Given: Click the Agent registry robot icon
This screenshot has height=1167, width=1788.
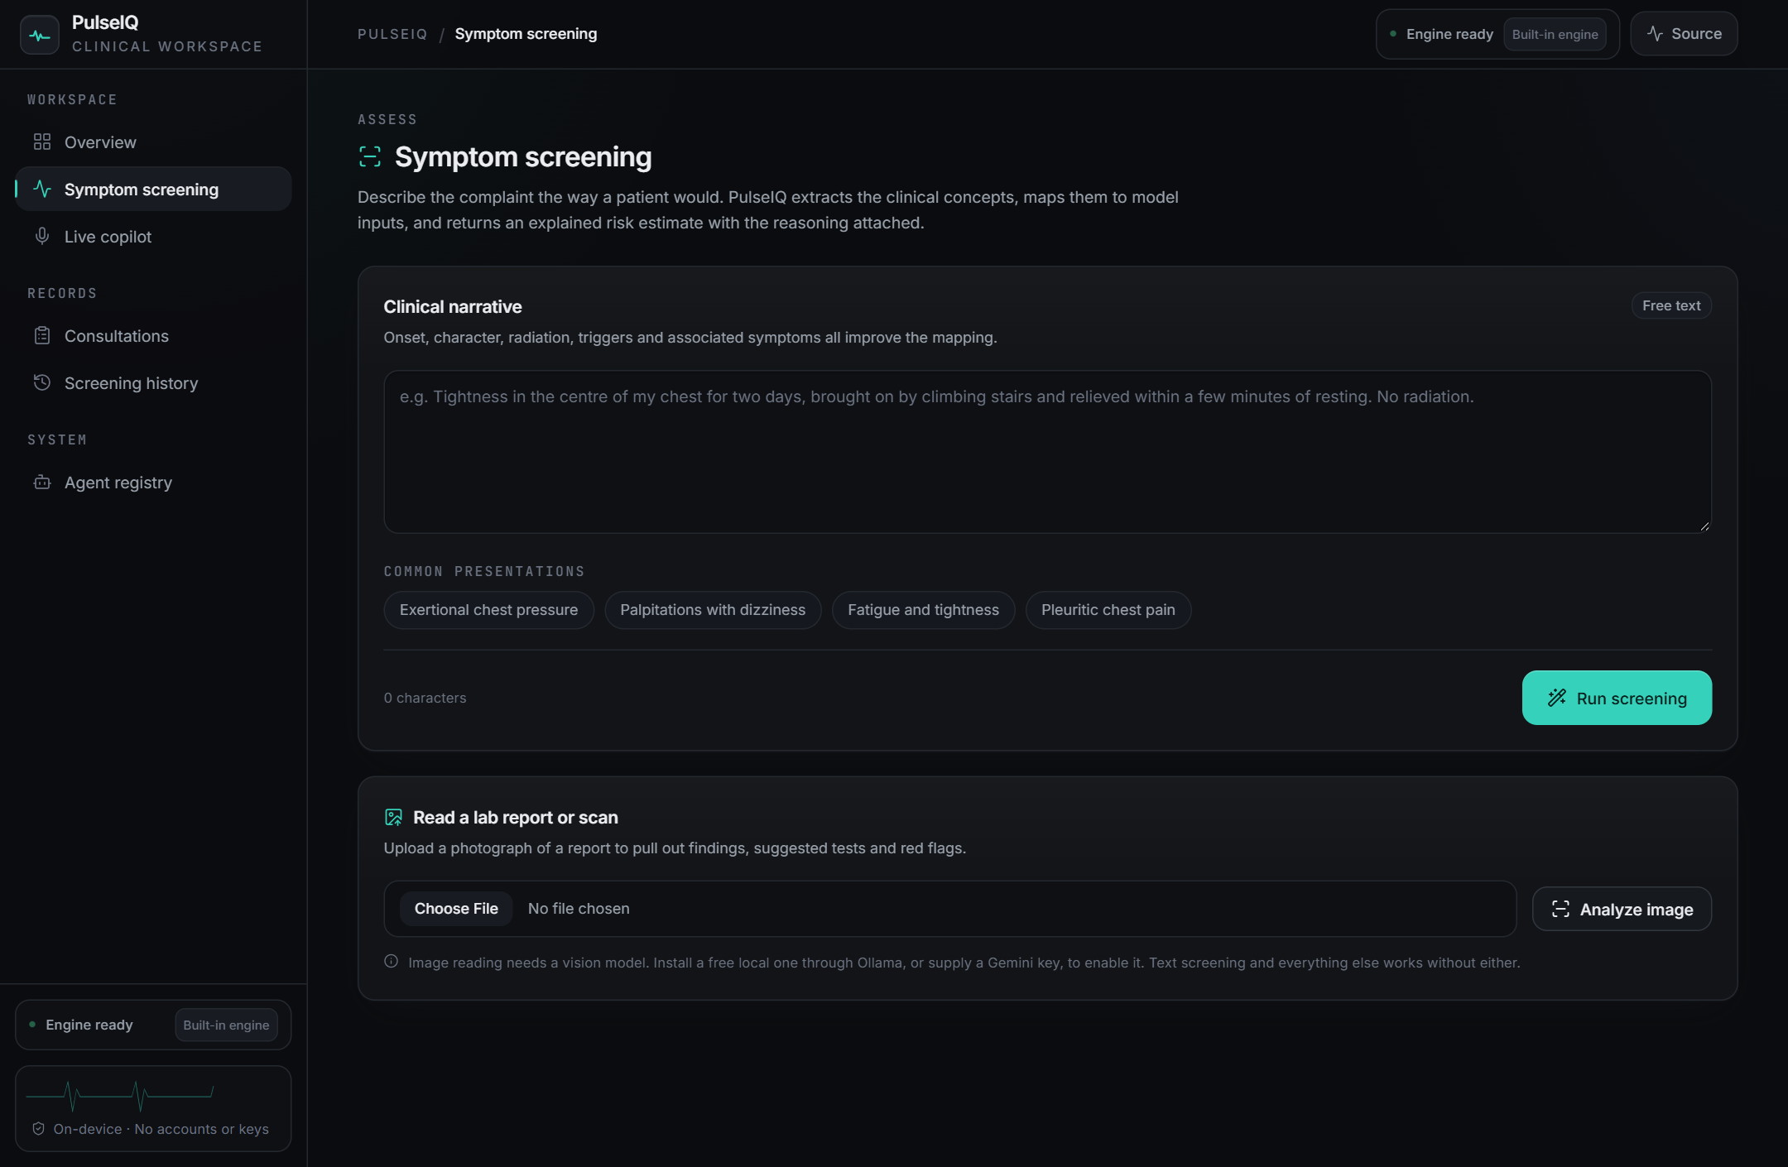Looking at the screenshot, I should point(42,482).
